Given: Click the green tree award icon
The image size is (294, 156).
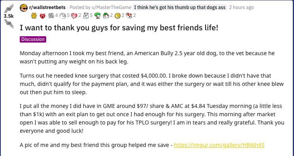Looking at the screenshot, I should (97, 16).
